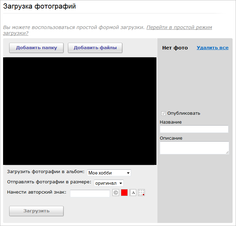Click the Удалить все link
The height and width of the screenshot is (226, 236).
pos(212,48)
